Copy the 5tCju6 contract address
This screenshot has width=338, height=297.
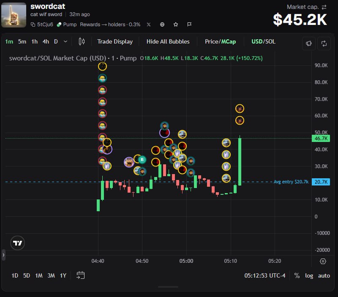(42, 25)
